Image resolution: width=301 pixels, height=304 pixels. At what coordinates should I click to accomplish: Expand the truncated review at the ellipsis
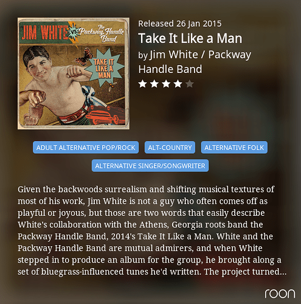click(283, 272)
